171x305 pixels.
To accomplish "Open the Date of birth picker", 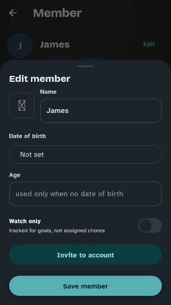I will (x=86, y=155).
